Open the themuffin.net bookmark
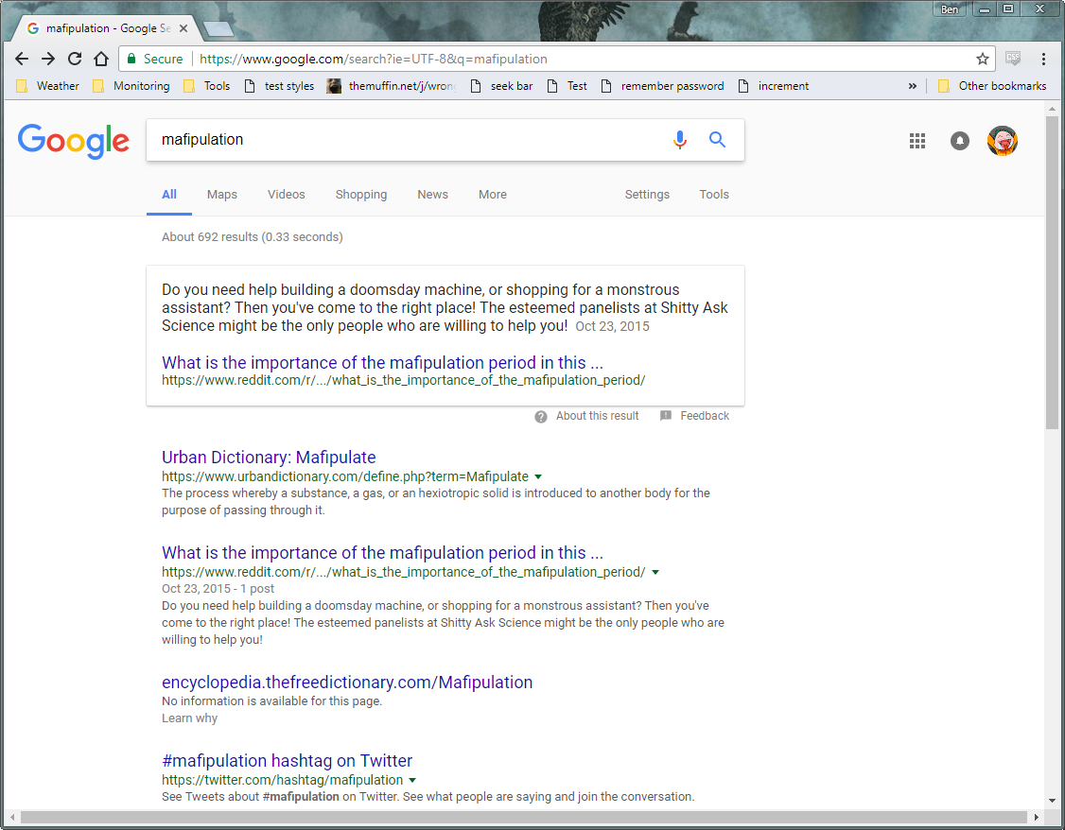 click(x=392, y=86)
